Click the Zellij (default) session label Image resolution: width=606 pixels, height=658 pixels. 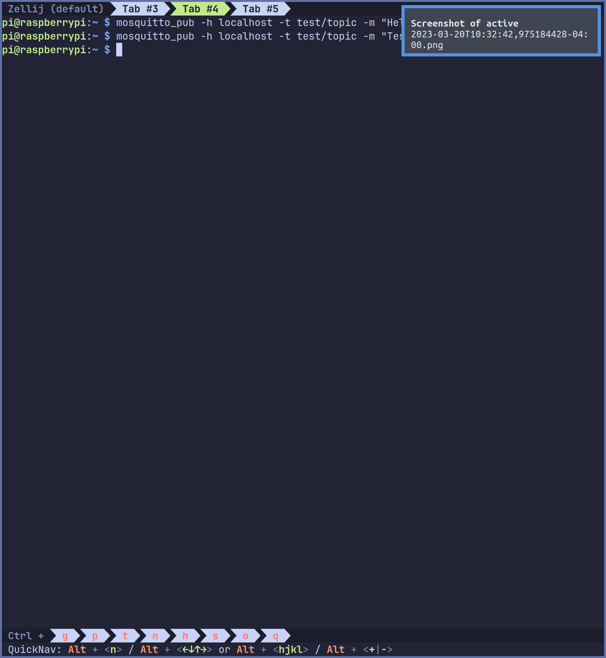[56, 9]
